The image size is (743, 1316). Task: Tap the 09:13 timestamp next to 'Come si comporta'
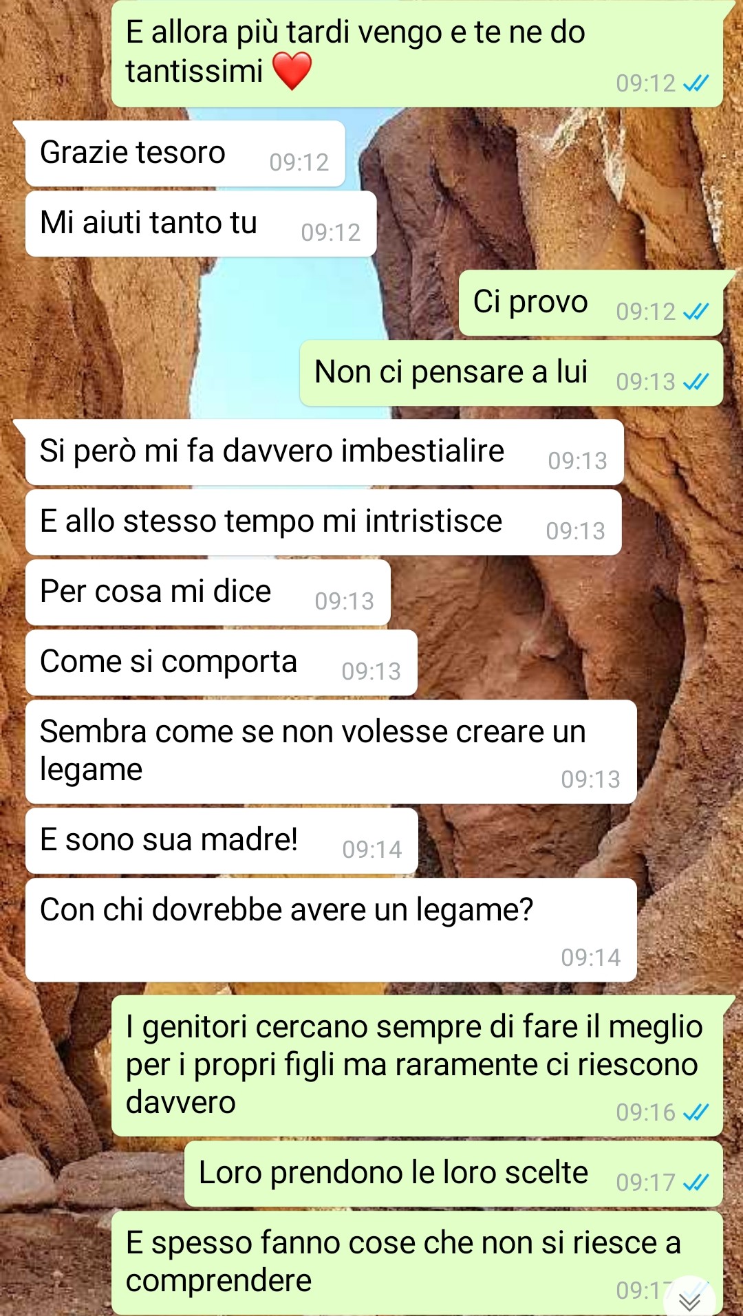click(371, 671)
